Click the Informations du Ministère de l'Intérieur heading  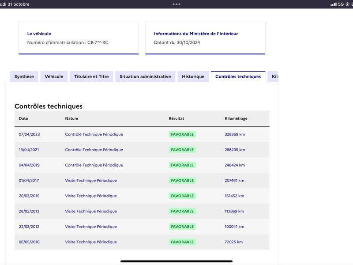coord(196,34)
